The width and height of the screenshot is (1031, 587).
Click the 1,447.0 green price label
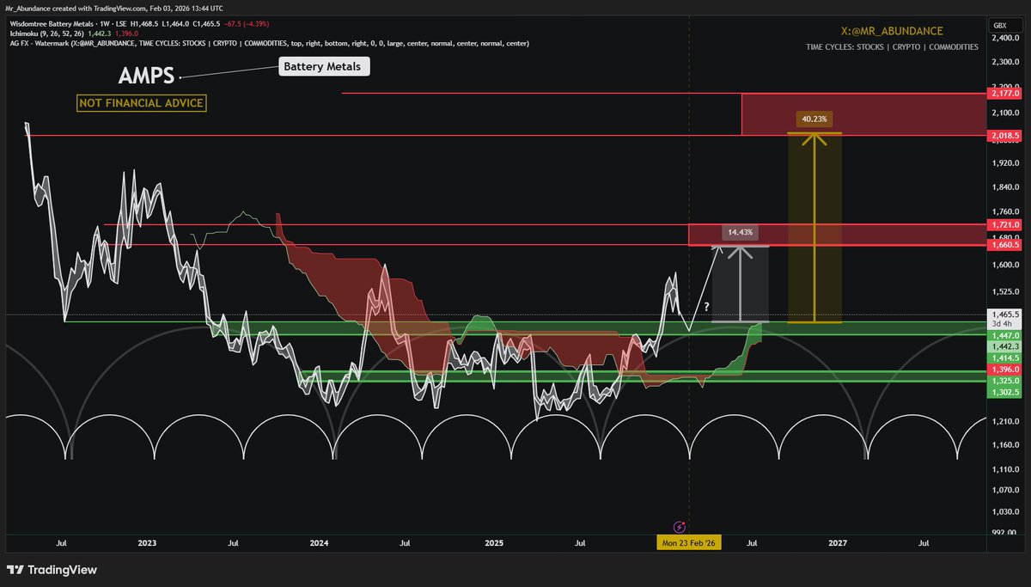[1004, 334]
